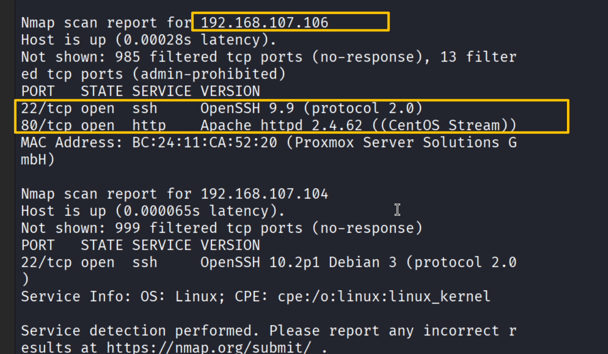Click the cpe:/o:linux:linux_kernel text
Viewport: 608px width, 354px height.
pyautogui.click(x=384, y=296)
